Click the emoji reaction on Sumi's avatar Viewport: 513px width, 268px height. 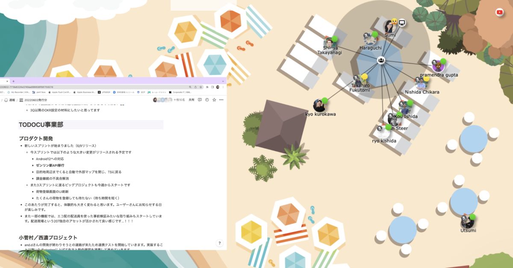[x=395, y=21]
